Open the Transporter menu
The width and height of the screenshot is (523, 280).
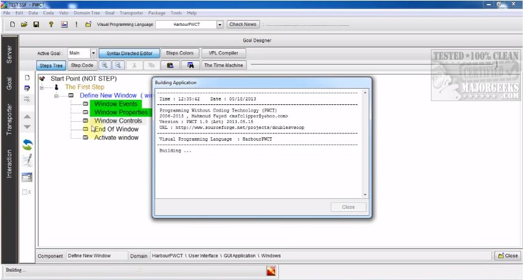click(x=132, y=13)
